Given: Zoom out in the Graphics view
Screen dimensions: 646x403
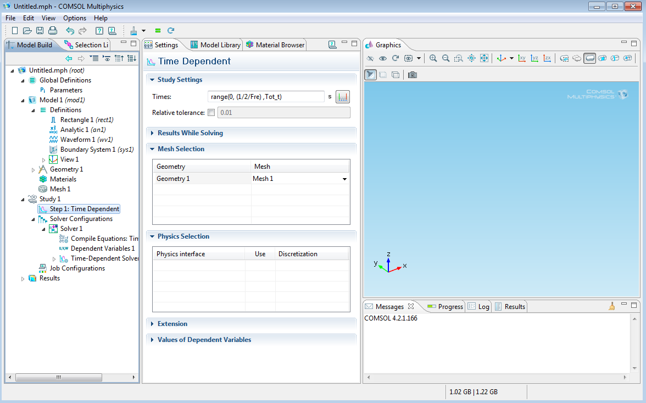Looking at the screenshot, I should 446,58.
